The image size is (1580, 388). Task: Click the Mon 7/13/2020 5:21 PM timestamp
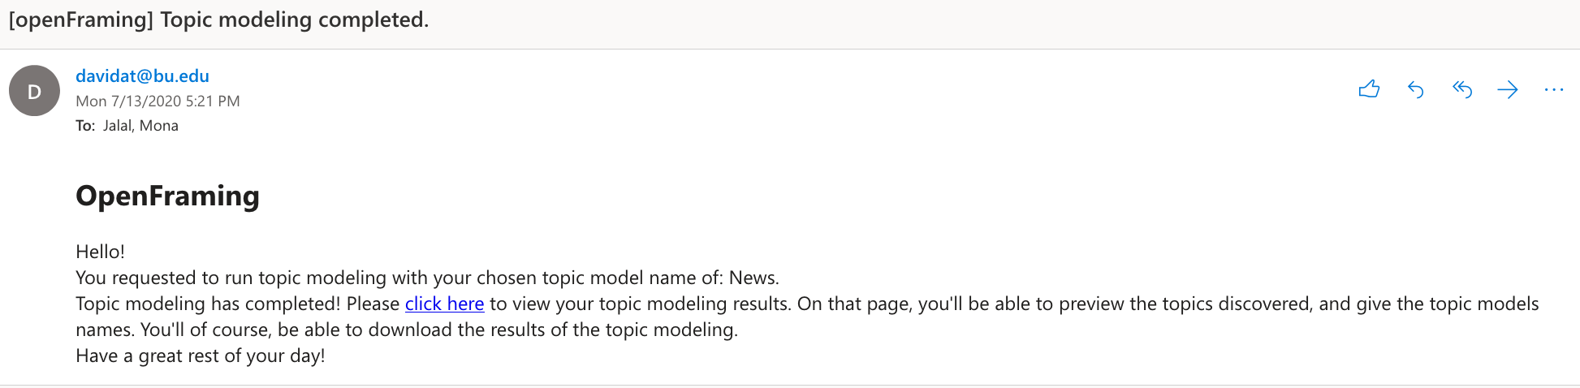coord(158,101)
